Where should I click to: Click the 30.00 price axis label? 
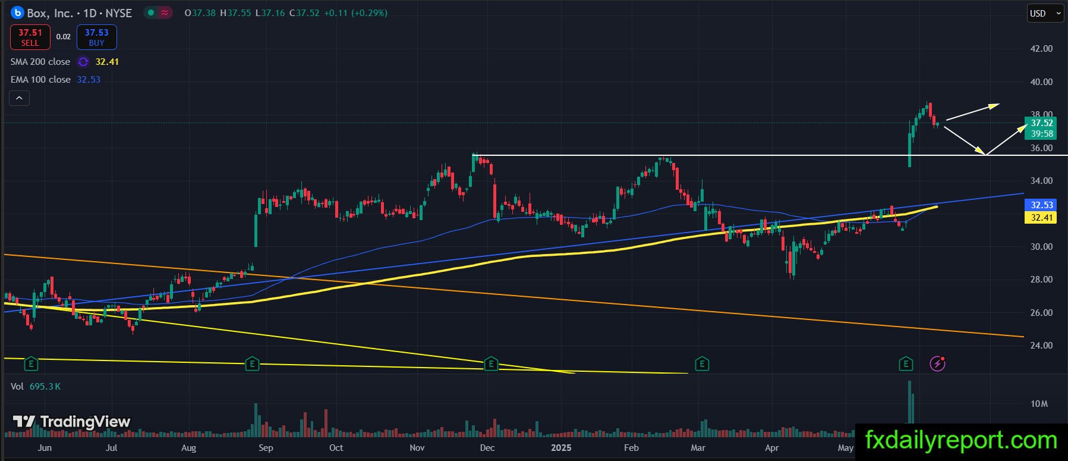pos(1041,247)
